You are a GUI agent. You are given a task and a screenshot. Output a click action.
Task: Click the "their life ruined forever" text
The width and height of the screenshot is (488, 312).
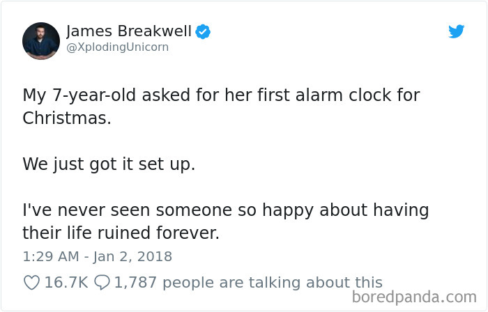click(x=121, y=233)
